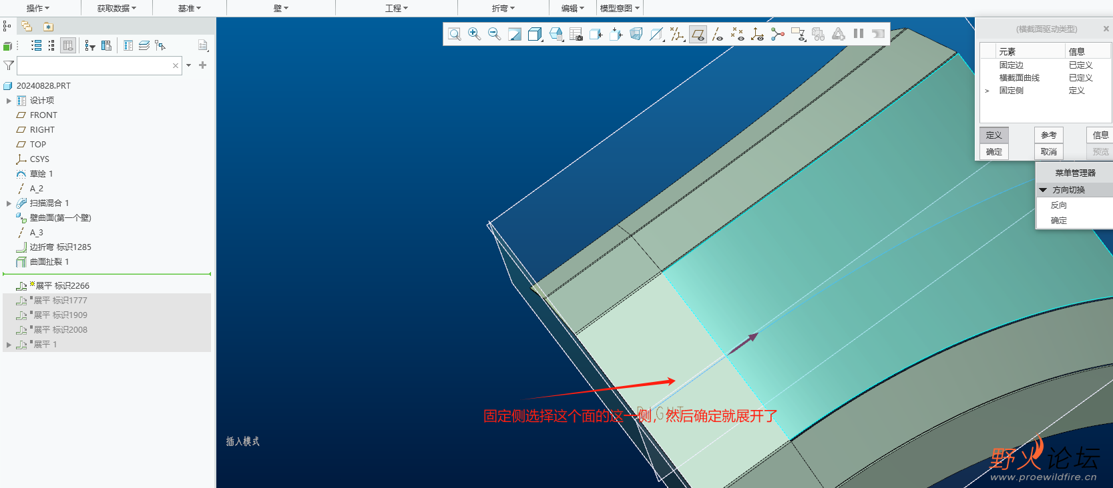1113x488 pixels.
Task: Open the favorites folder tab icon
Action: click(48, 27)
